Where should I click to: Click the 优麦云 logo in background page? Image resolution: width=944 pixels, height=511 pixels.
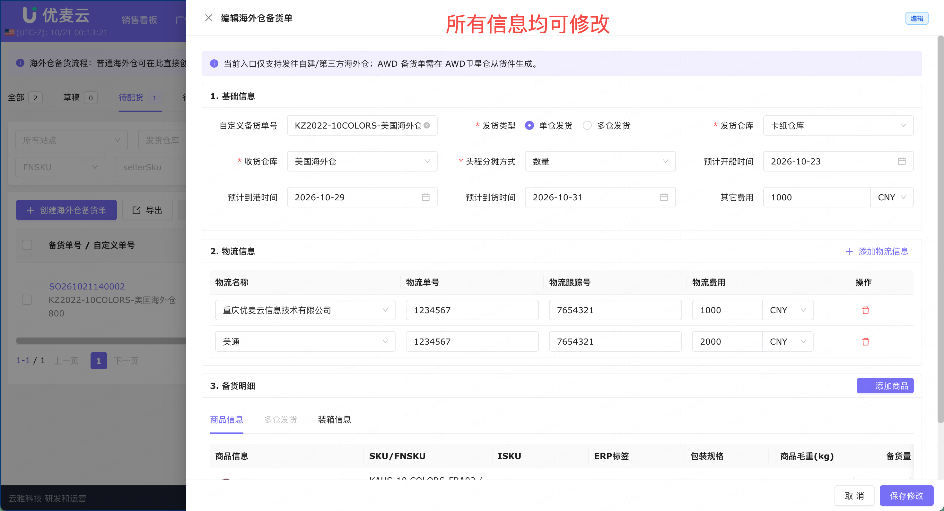click(56, 15)
